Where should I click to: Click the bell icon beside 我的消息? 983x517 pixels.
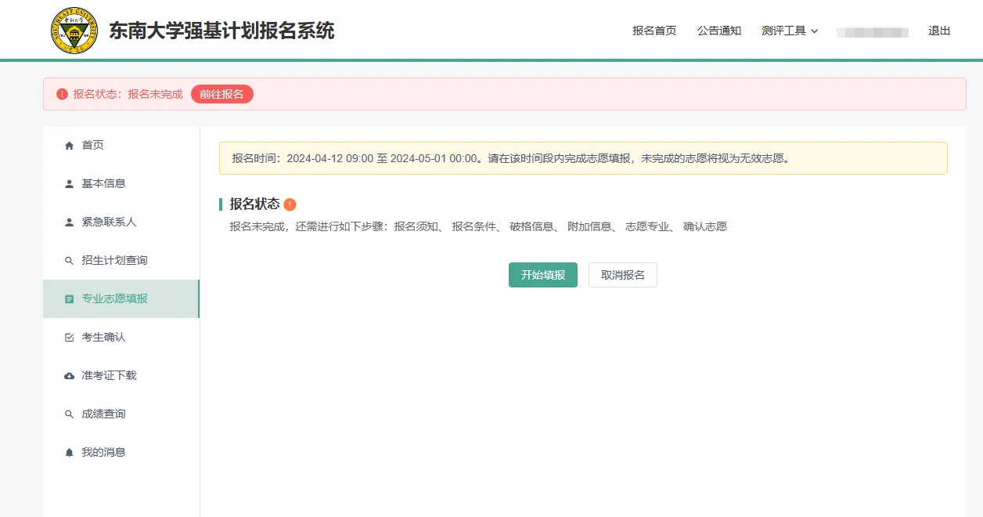tap(69, 451)
